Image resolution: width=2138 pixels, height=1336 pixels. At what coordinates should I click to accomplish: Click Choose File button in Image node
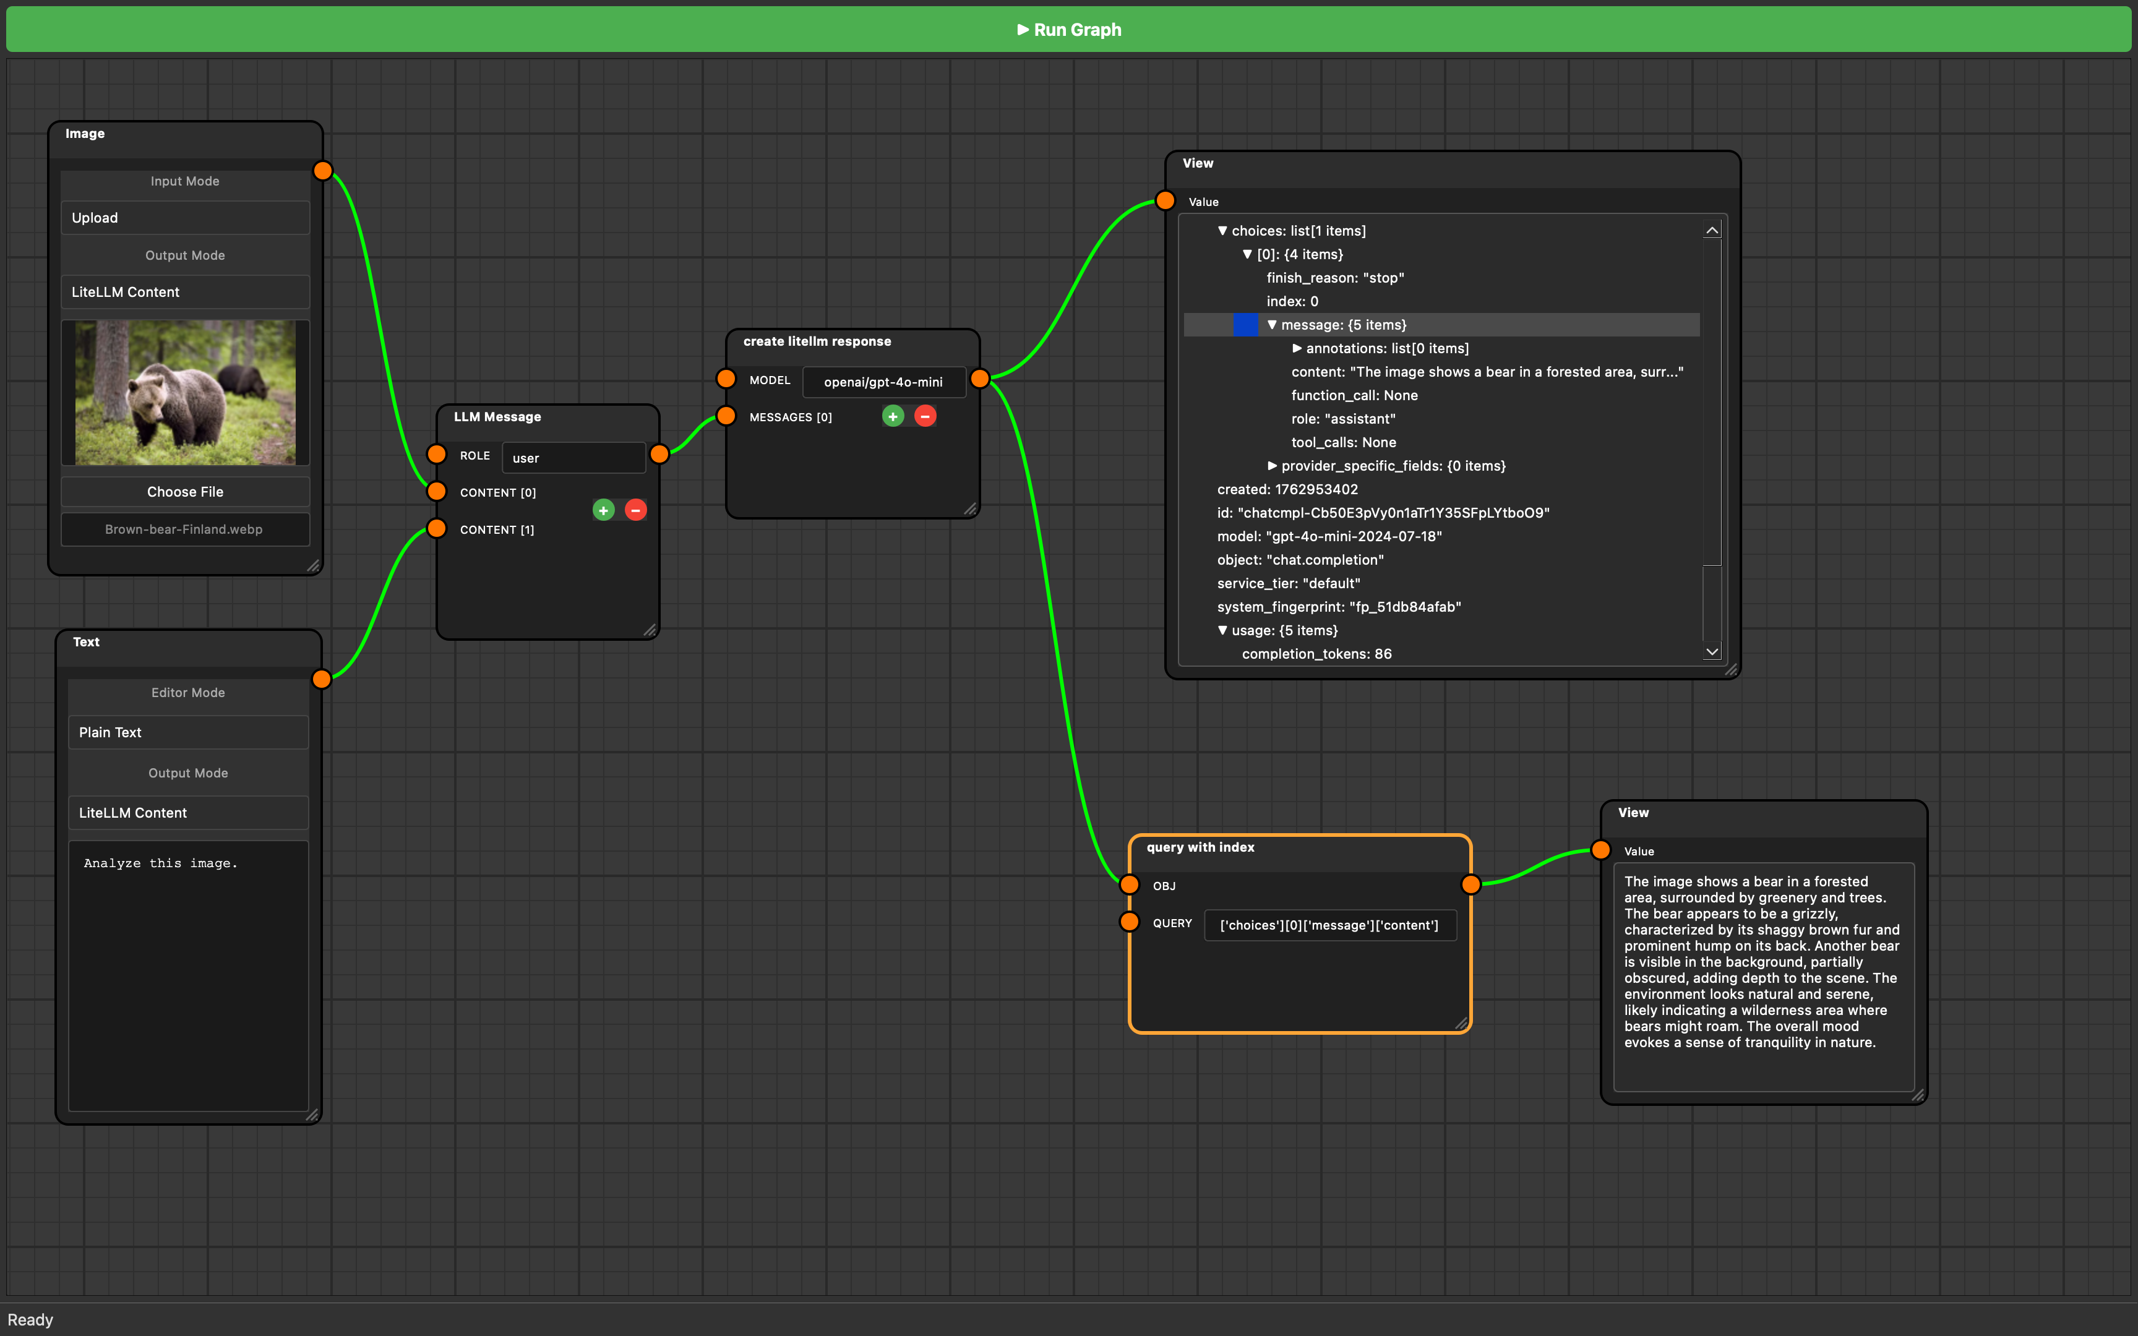pos(184,491)
